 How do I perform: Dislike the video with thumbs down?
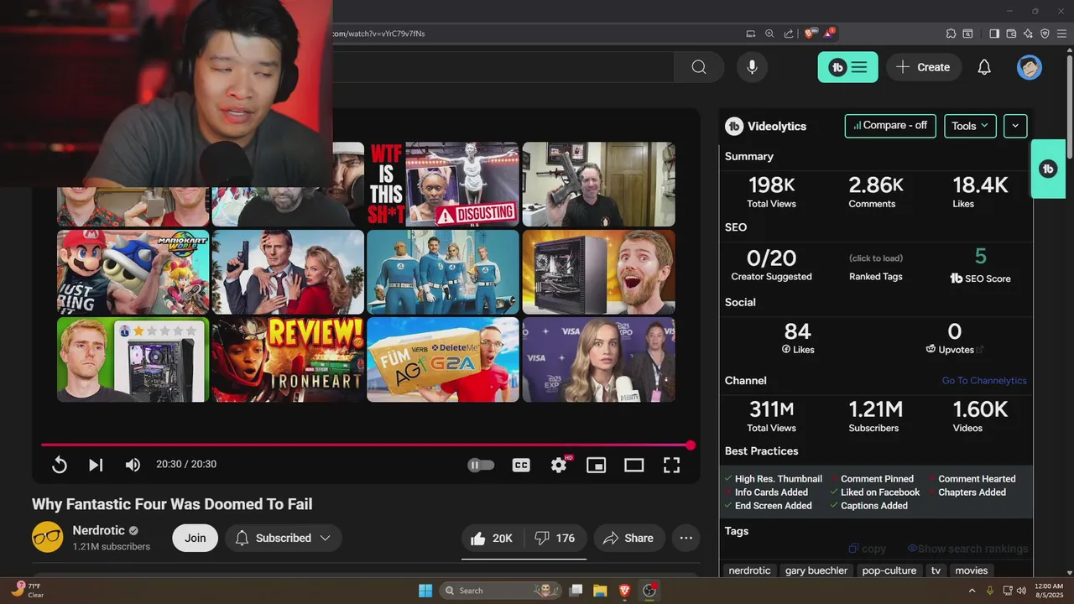[x=555, y=539]
